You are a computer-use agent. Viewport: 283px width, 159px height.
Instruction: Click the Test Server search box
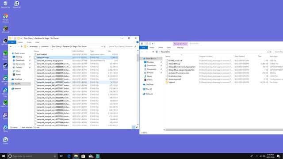click(x=122, y=46)
